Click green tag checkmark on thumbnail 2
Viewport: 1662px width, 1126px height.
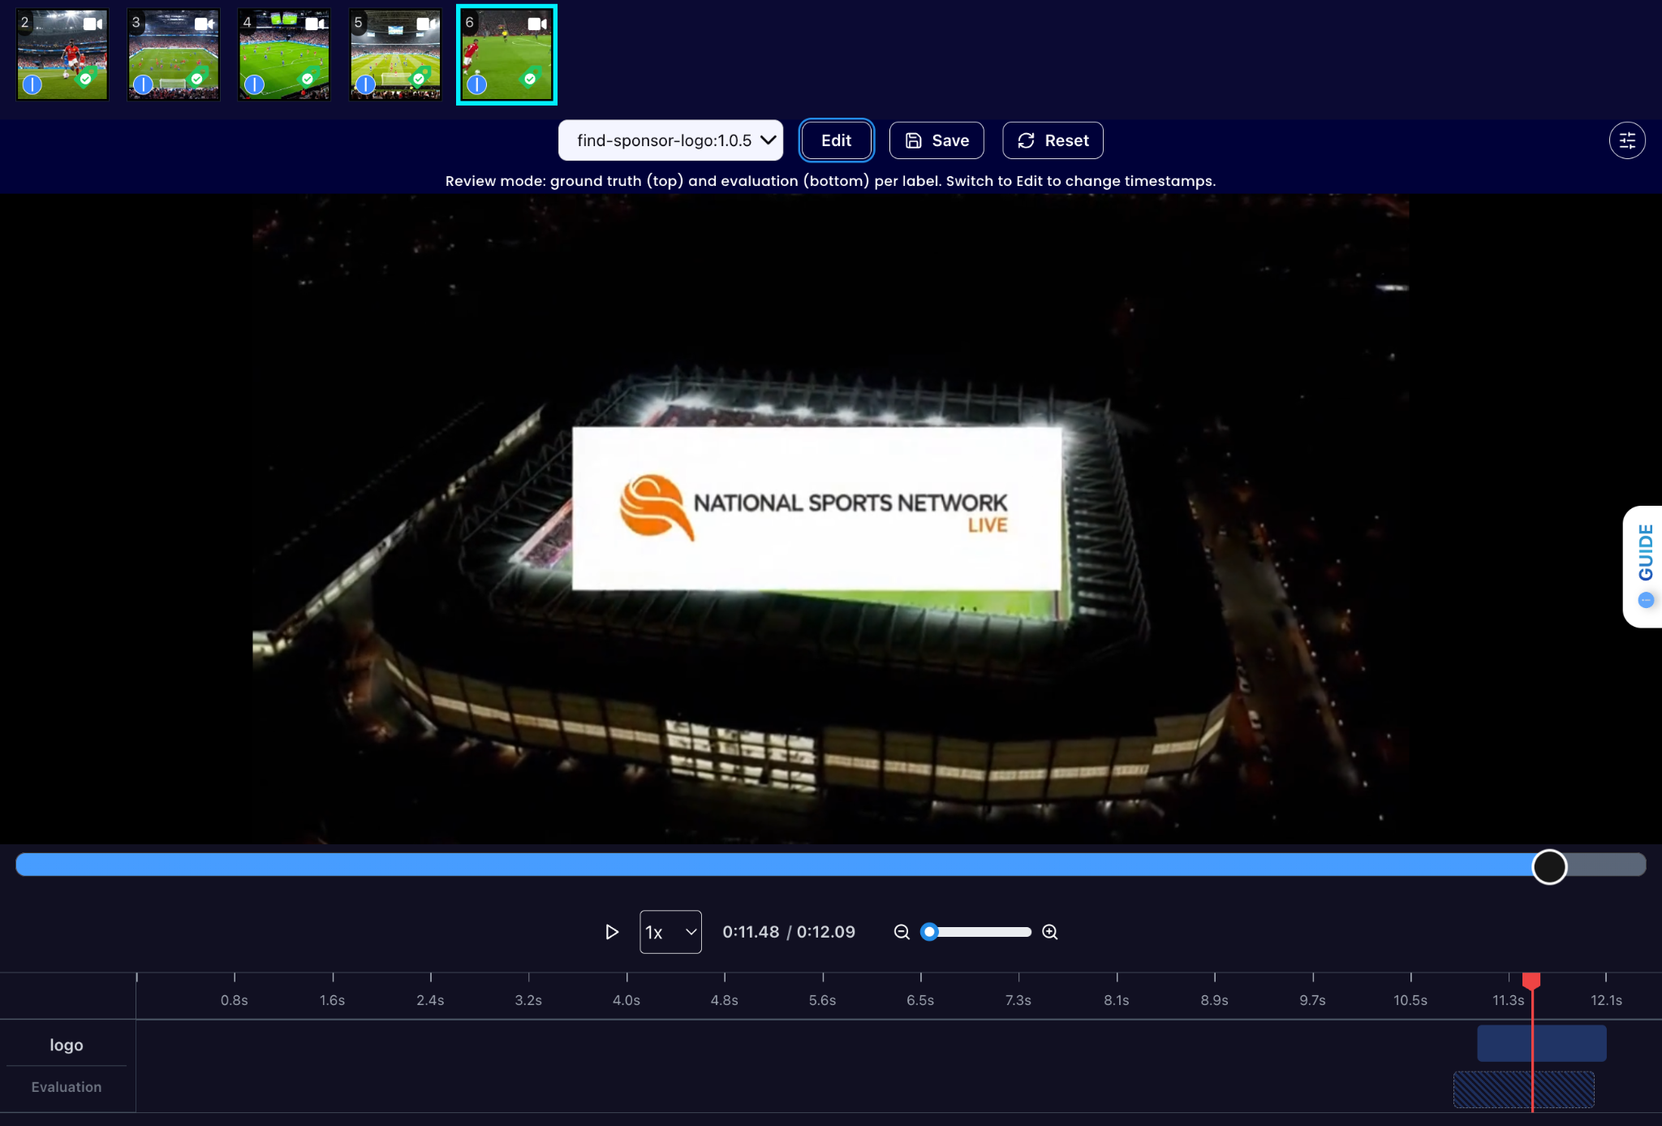click(x=85, y=79)
